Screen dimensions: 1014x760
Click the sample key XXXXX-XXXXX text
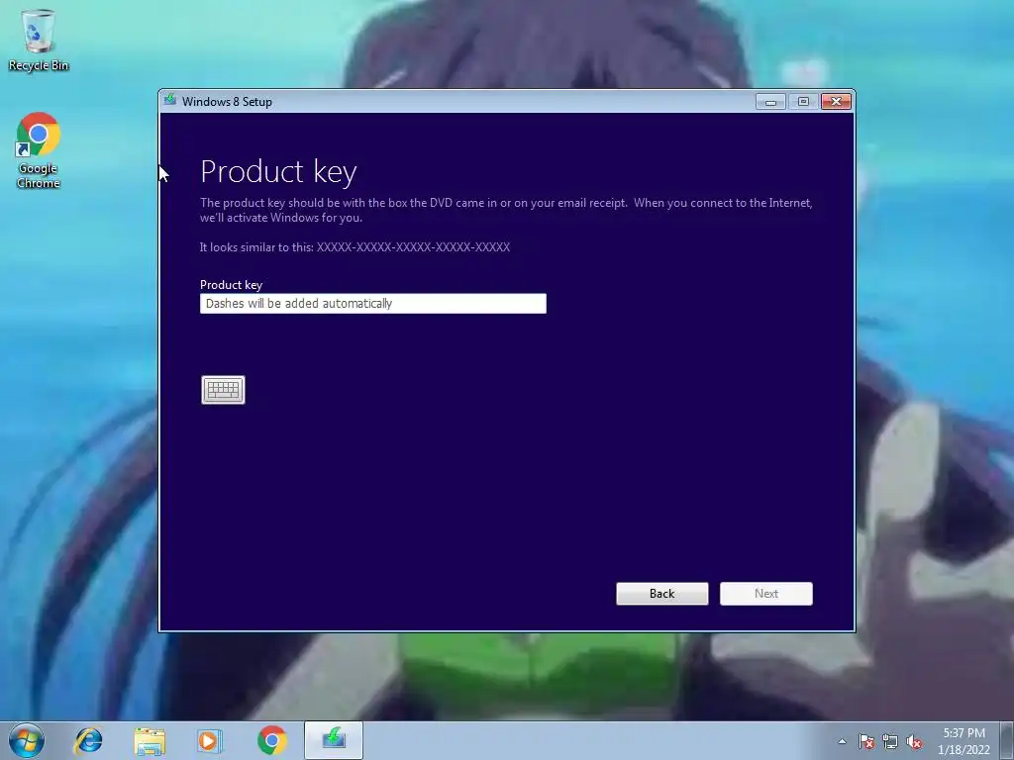point(413,246)
